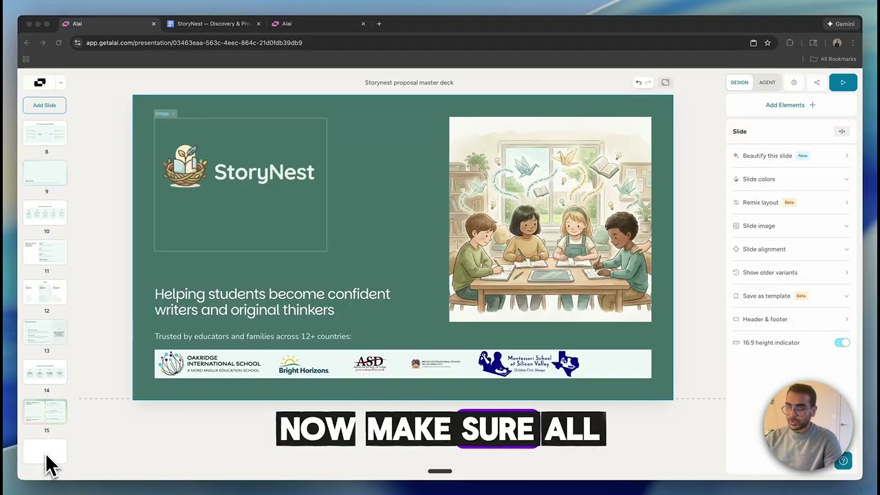The width and height of the screenshot is (880, 495).
Task: Select slide 9 thumbnail
Action: pos(45,173)
